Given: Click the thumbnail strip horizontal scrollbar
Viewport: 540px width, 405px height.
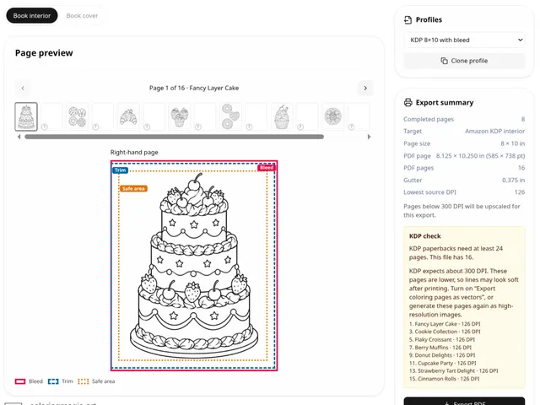Looking at the screenshot, I should point(175,137).
